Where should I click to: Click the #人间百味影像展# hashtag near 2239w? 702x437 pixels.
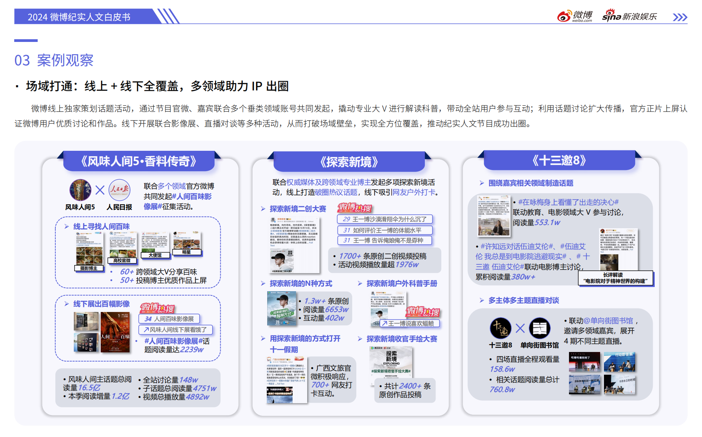pos(173,341)
